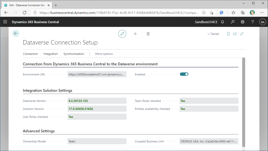Click the Coupled Business Unit field
The height and width of the screenshot is (151, 268).
click(x=209, y=141)
